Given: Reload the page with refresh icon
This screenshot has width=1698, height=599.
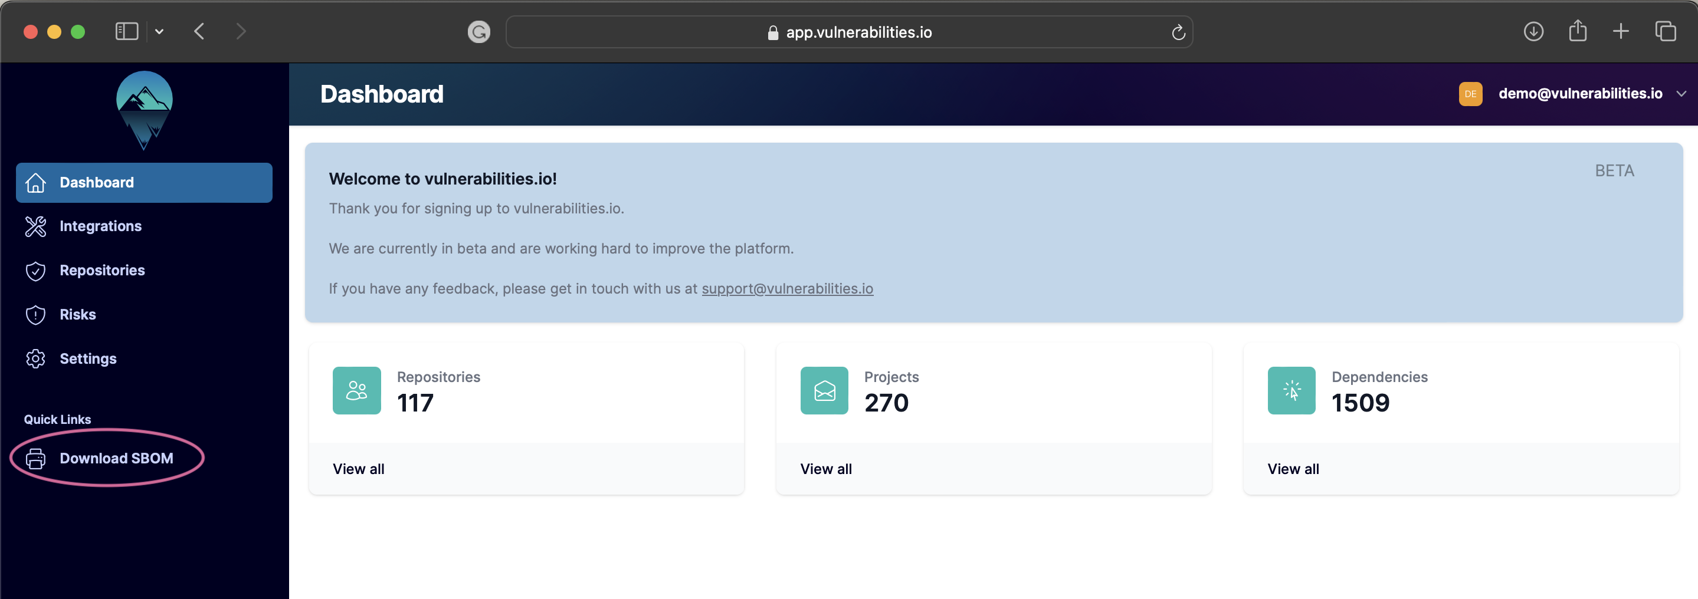Looking at the screenshot, I should tap(1179, 32).
